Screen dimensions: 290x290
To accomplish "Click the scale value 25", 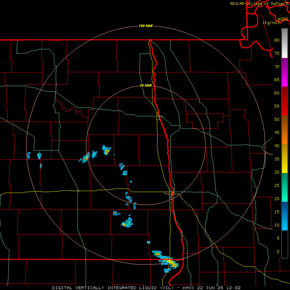I will (x=277, y=186).
